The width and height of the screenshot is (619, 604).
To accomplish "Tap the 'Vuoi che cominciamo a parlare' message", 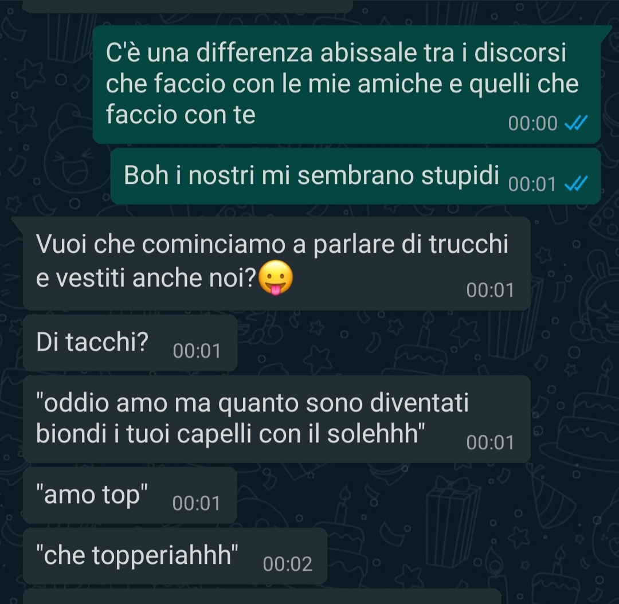I will (x=277, y=263).
